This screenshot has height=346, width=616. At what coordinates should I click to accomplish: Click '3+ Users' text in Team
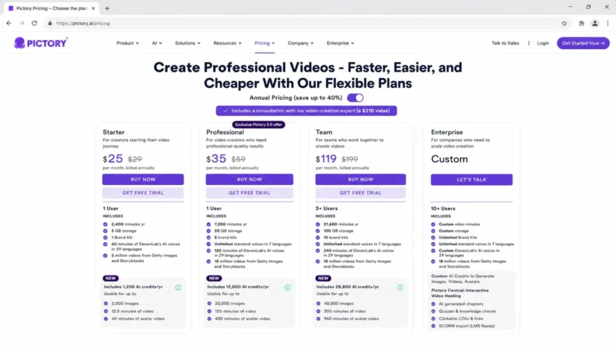327,208
